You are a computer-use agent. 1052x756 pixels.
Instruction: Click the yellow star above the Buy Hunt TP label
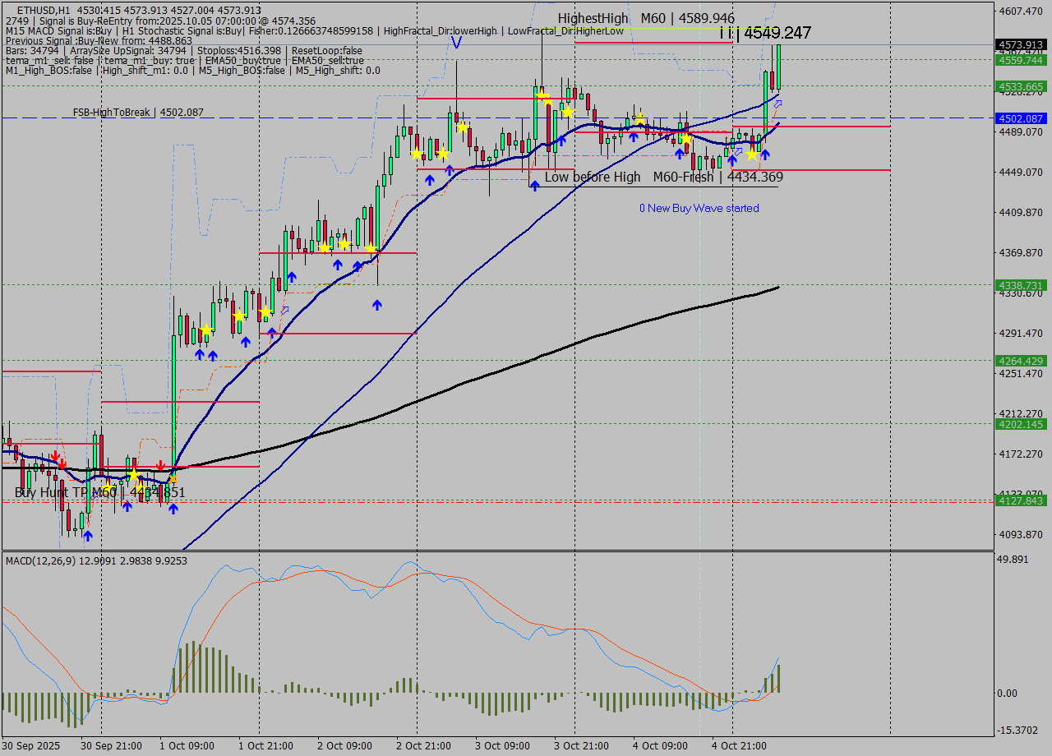tap(134, 475)
